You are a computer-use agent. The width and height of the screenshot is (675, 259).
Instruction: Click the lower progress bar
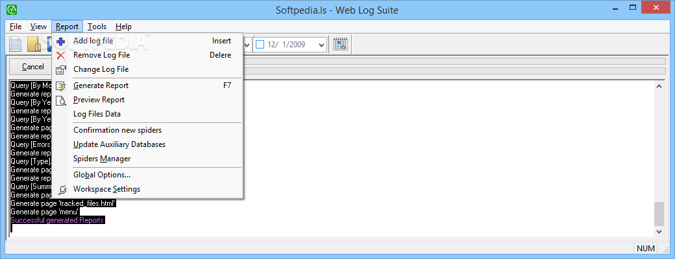454,71
